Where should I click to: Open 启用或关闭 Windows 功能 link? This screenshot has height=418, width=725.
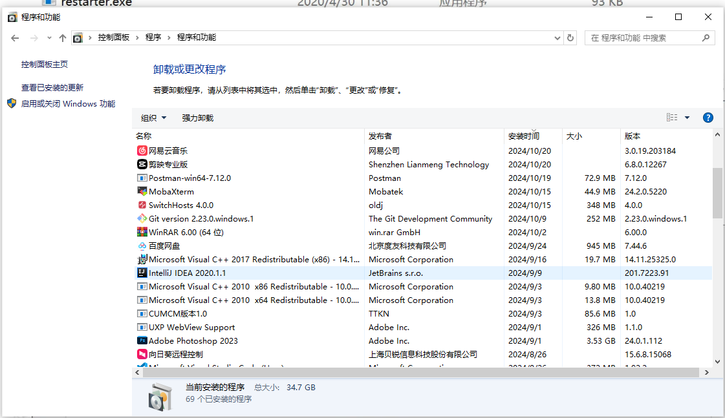(x=68, y=104)
